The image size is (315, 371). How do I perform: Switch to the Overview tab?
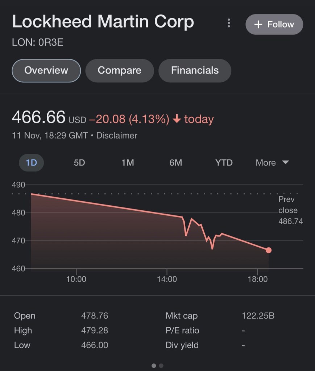46,70
